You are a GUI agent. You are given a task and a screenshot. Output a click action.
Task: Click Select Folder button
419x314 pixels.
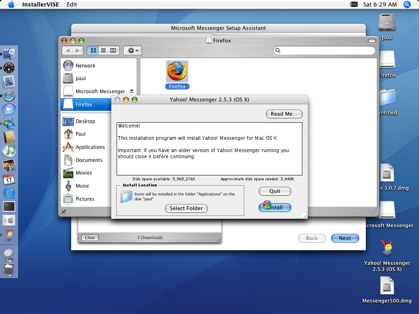click(x=186, y=208)
